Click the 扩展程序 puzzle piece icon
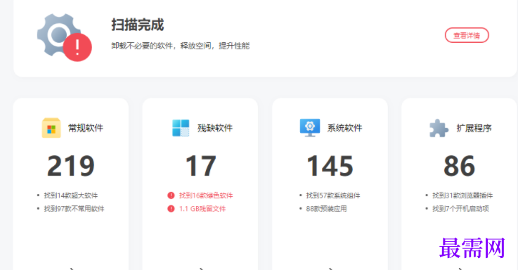This screenshot has height=270, width=518. pos(439,128)
